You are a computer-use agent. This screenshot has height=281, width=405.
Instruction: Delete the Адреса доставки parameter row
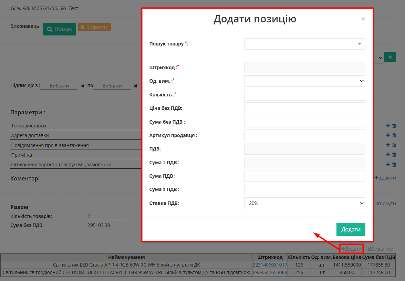pyautogui.click(x=394, y=135)
